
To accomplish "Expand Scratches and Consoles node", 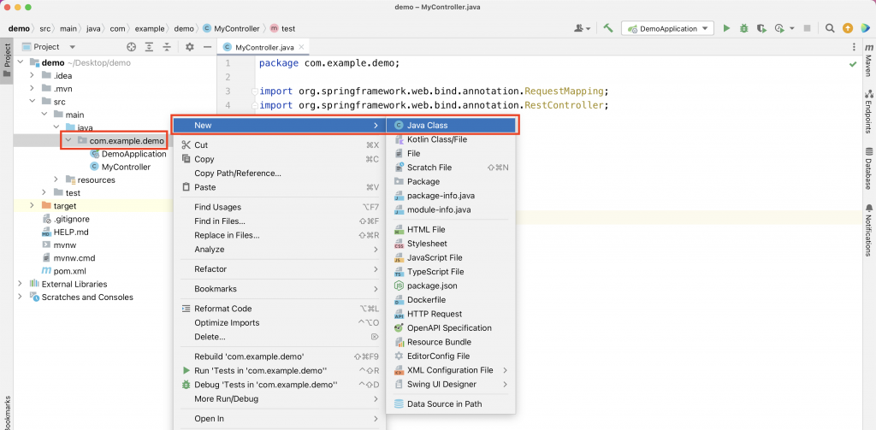I will click(21, 297).
